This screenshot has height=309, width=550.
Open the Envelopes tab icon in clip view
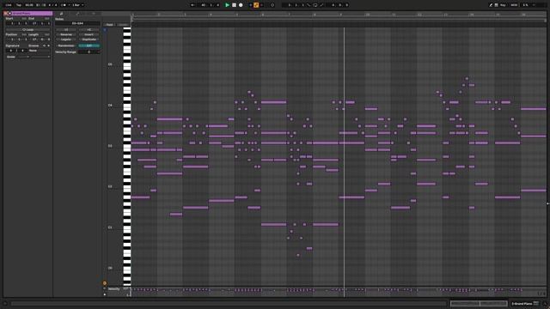click(77, 14)
